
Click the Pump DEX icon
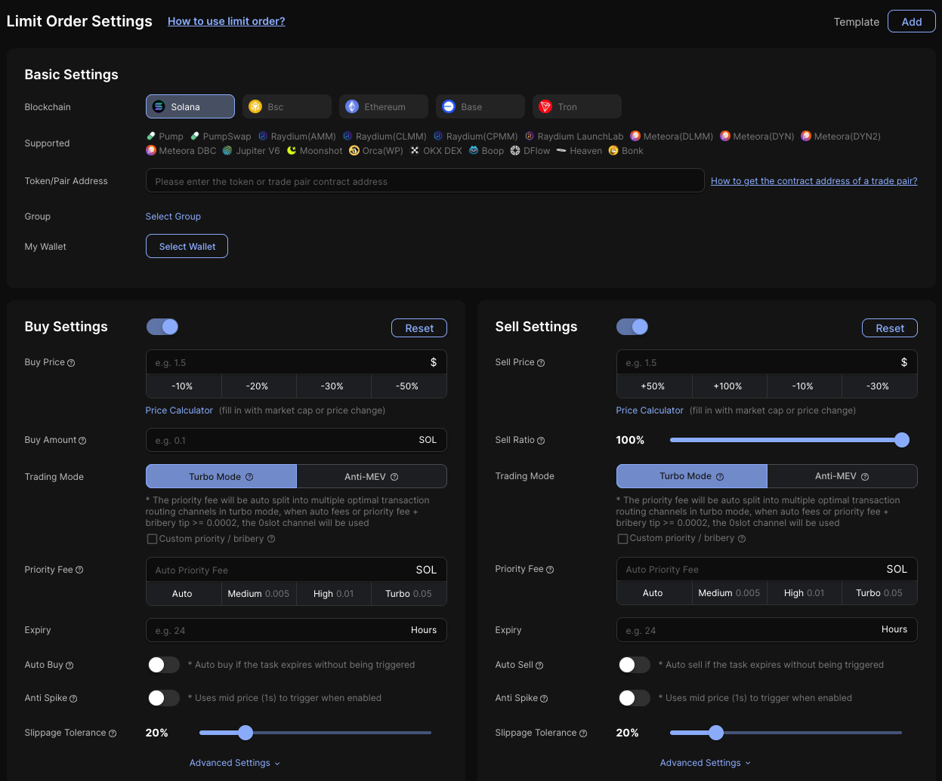[x=151, y=137]
